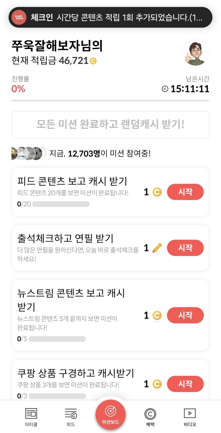Open the 혜택 tab
Image resolution: width=221 pixels, height=433 pixels.
(150, 417)
